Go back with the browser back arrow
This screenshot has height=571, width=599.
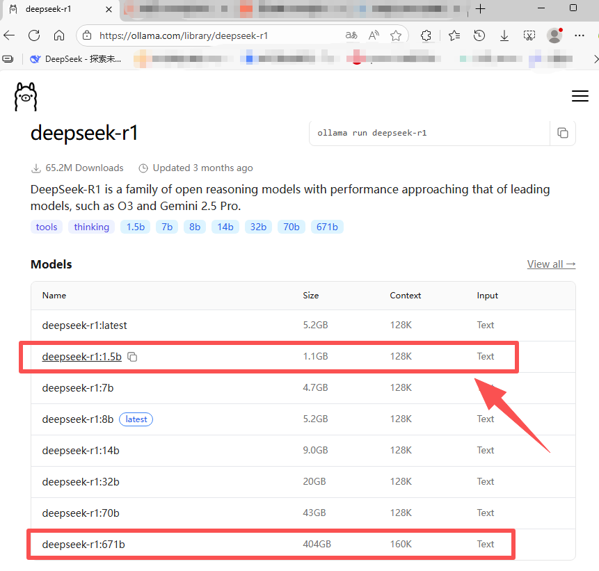coord(9,35)
